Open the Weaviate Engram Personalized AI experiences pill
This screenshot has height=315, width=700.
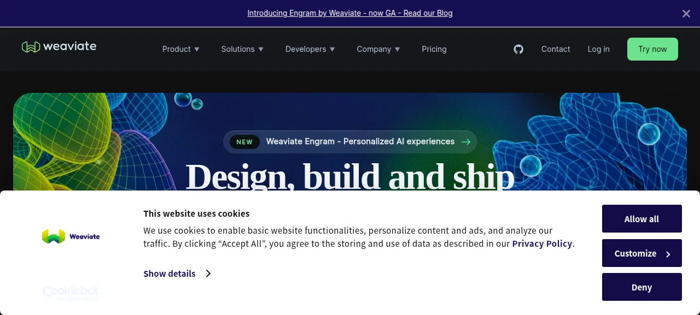[x=350, y=142]
